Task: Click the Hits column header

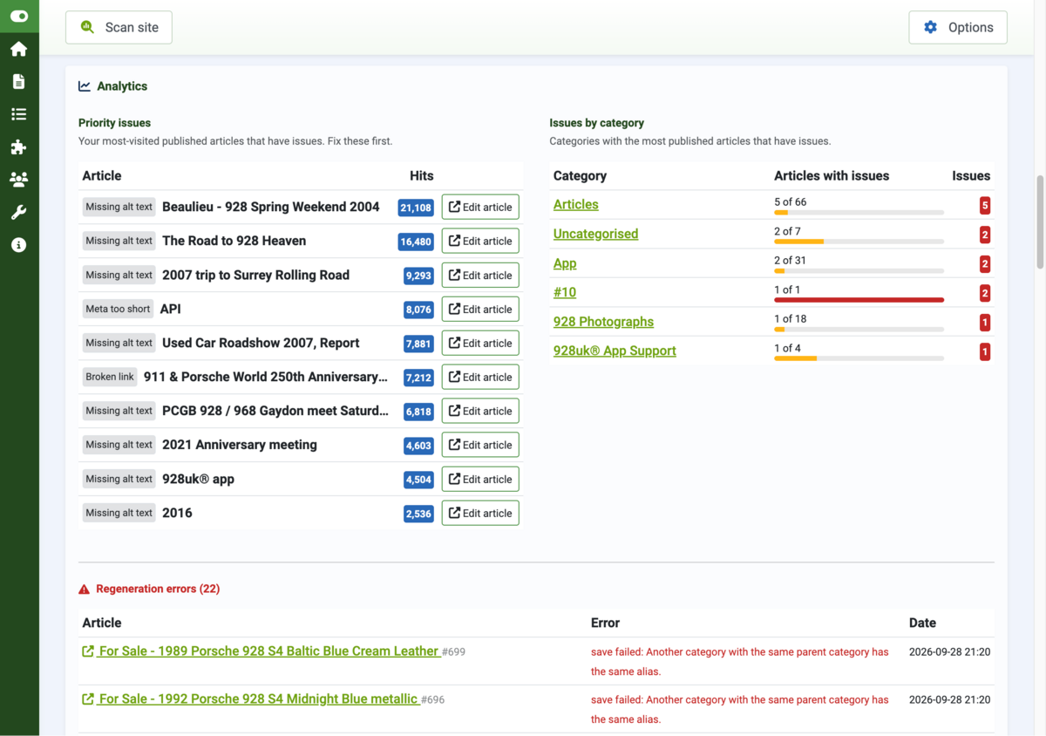Action: pyautogui.click(x=421, y=176)
